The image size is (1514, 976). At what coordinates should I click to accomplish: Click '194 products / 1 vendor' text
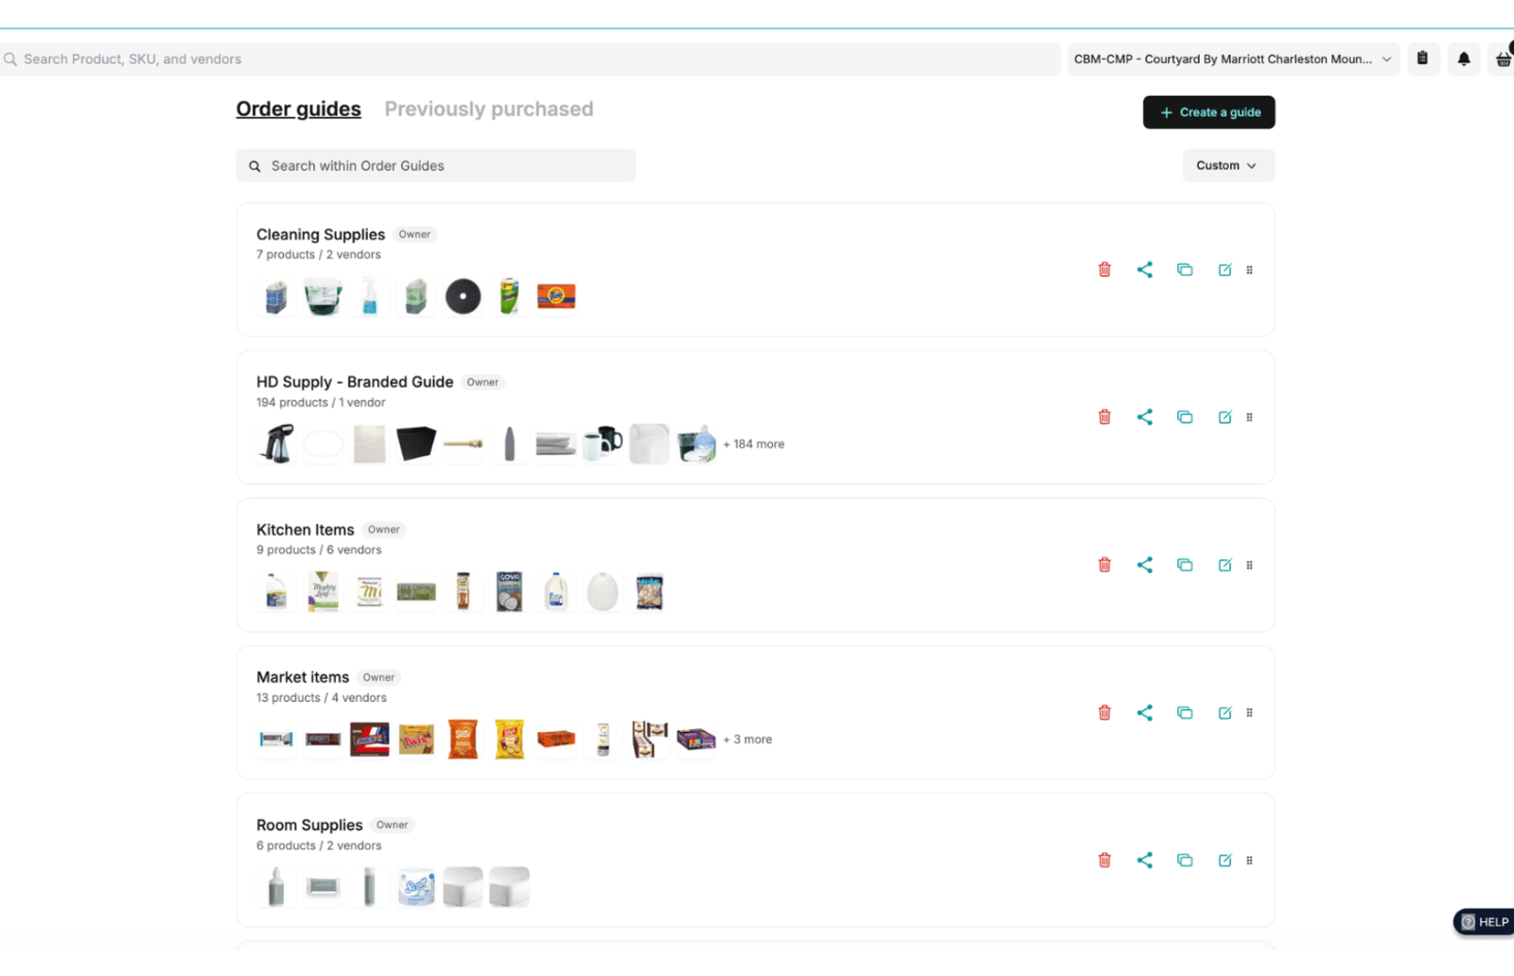321,402
